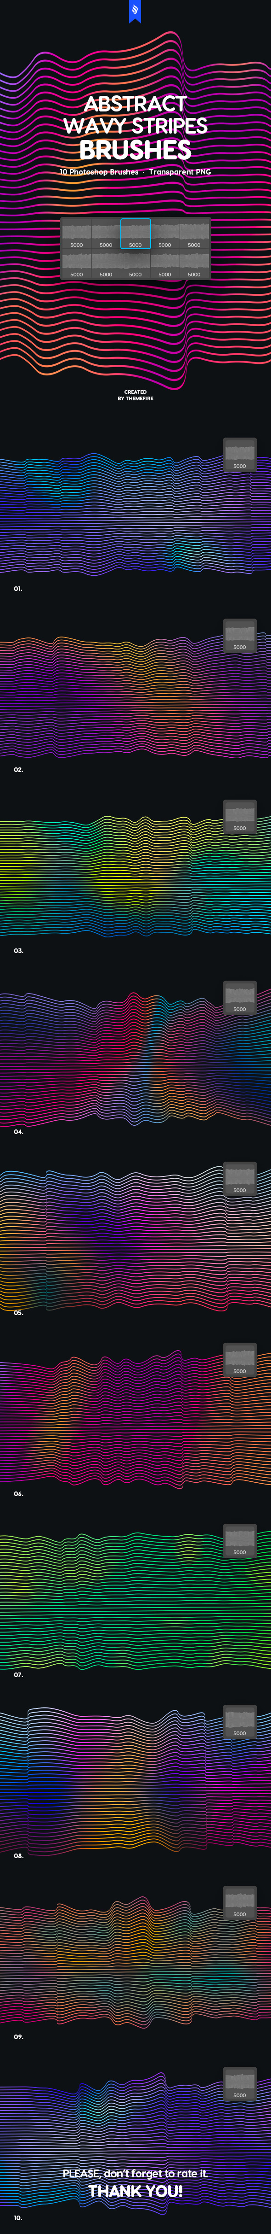Click the 'CREATED BY THEMEFIRE' credit
271x2234 pixels.
[135, 396]
